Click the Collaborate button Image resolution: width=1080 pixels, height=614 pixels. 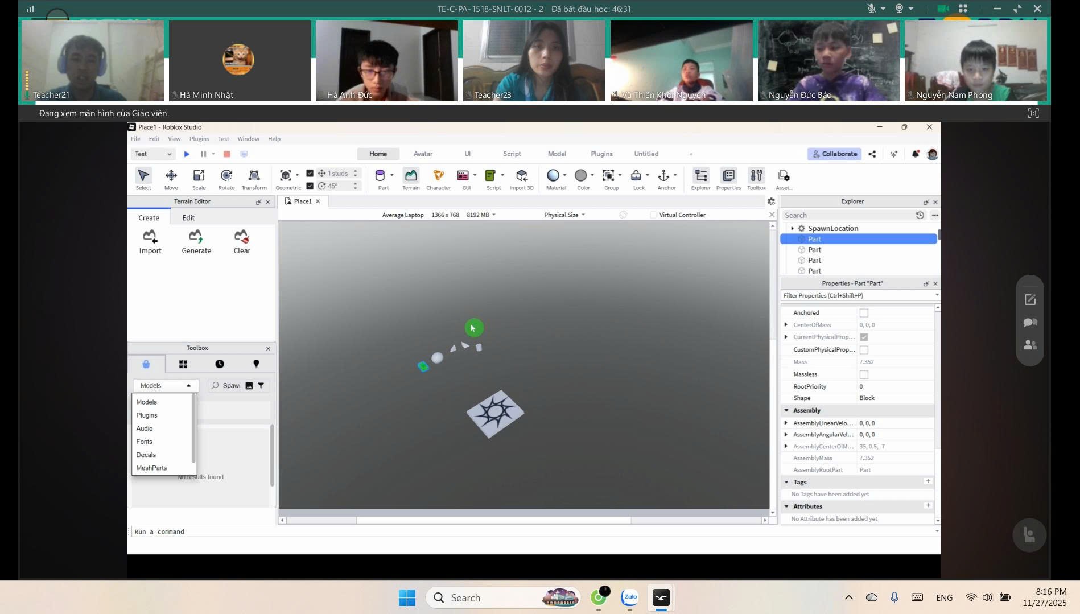[x=834, y=154]
